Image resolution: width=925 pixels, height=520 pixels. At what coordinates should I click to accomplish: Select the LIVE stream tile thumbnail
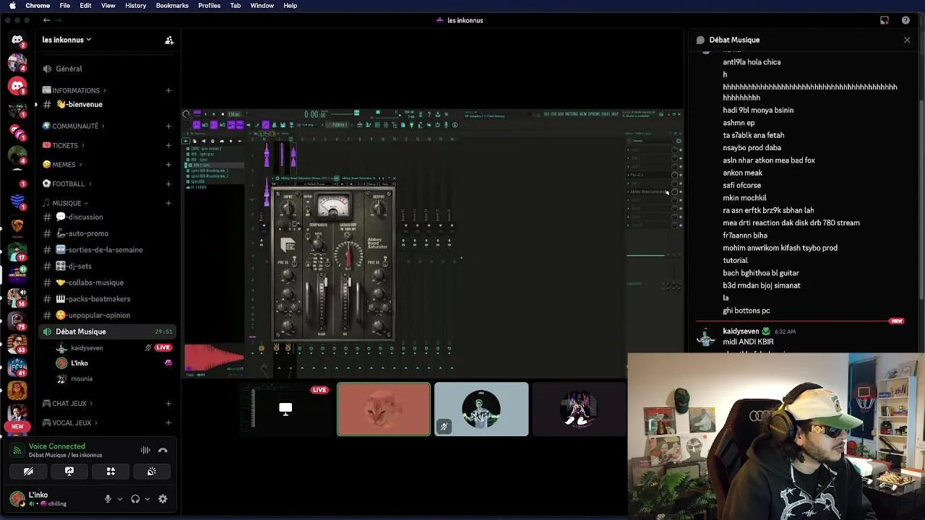point(285,409)
